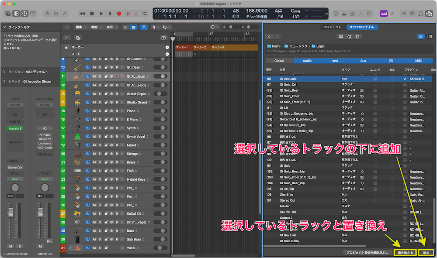Switch the file browser to column view

coord(430,37)
